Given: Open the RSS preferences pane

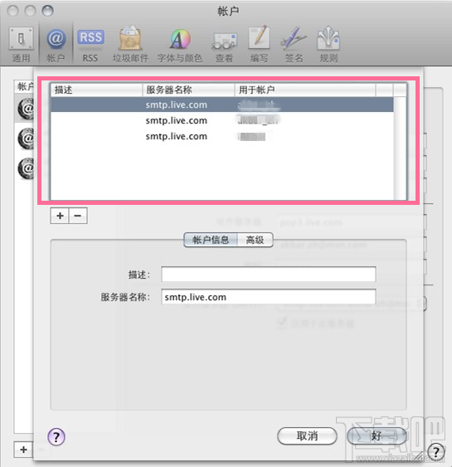Looking at the screenshot, I should [x=90, y=45].
